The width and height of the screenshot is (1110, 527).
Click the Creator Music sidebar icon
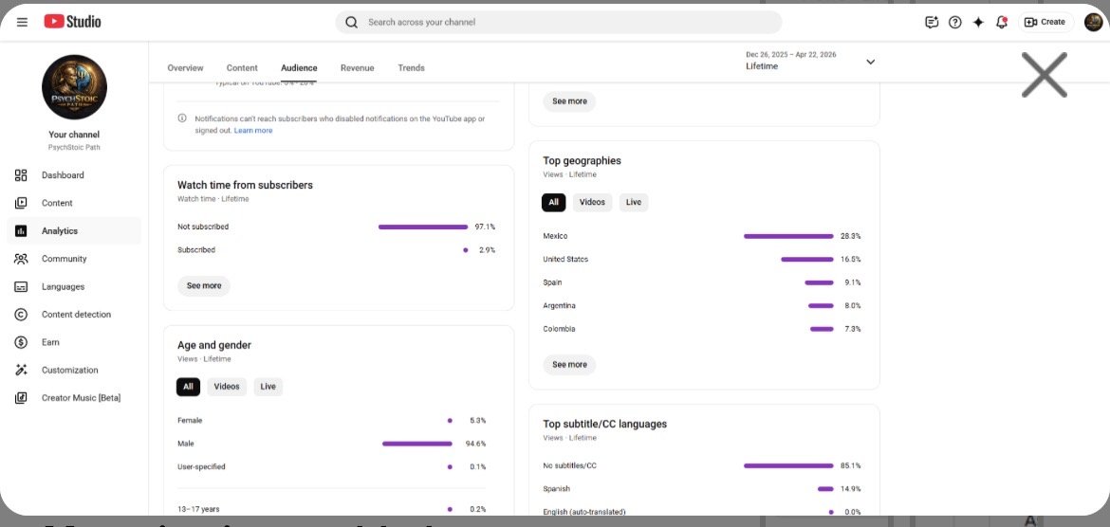coord(21,397)
